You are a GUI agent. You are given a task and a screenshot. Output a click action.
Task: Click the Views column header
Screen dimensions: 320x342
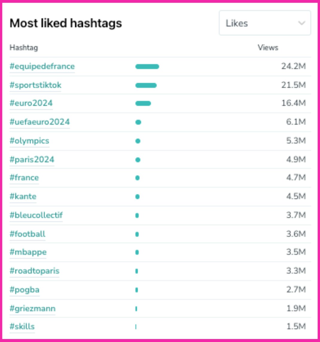268,48
